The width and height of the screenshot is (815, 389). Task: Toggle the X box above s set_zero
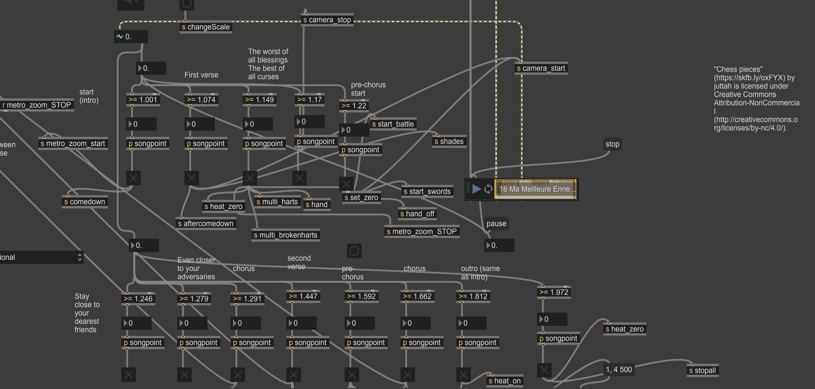coord(346,184)
